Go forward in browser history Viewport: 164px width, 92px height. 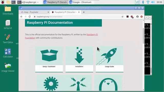click(x=25, y=17)
